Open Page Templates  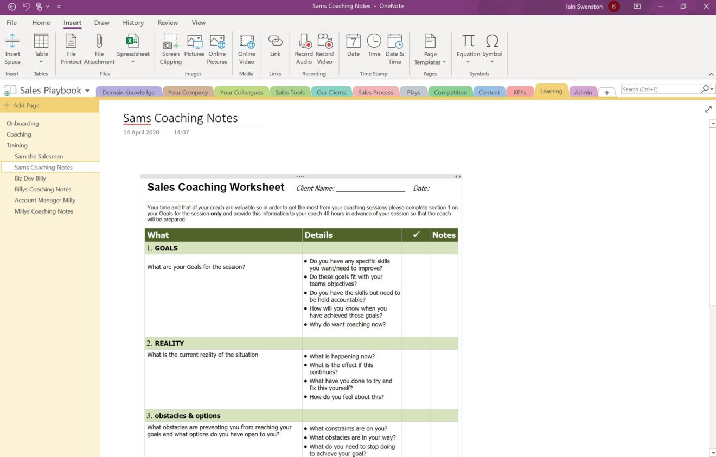430,49
